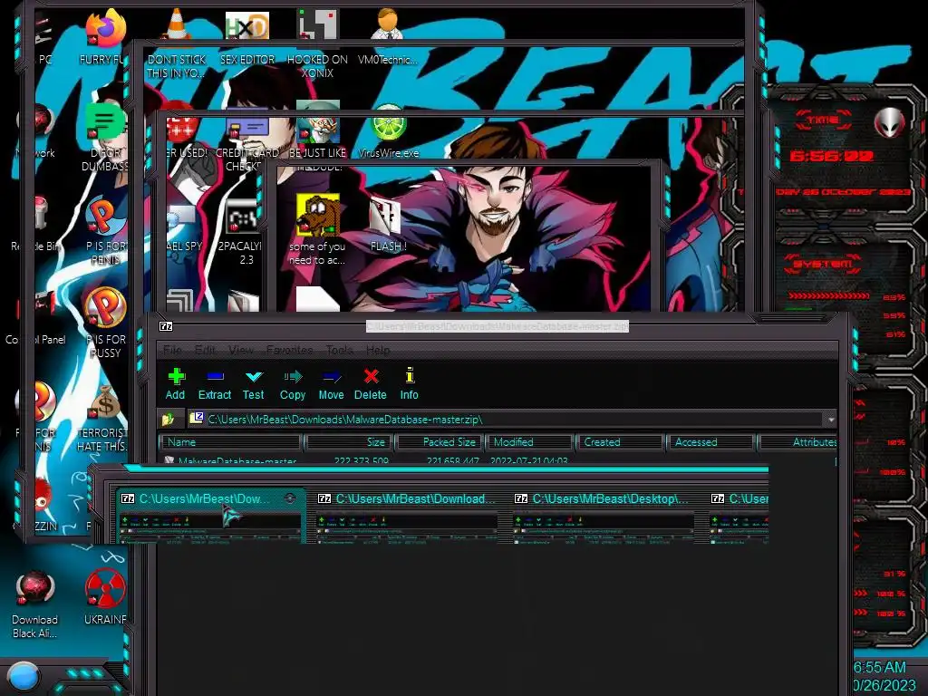Switch to the C:\Users\MrBeast\Desktop\... window thumbnail
This screenshot has height=696, width=928.
pos(604,517)
